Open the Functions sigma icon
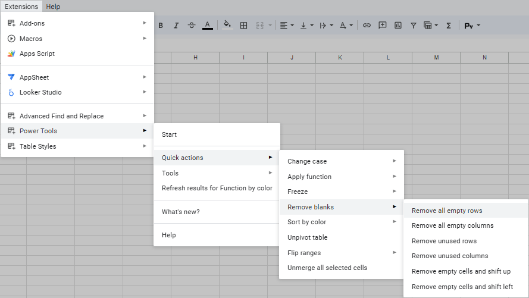Image resolution: width=529 pixels, height=298 pixels. 449,26
